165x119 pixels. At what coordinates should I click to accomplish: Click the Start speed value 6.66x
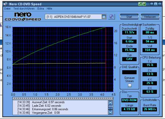click(x=129, y=41)
